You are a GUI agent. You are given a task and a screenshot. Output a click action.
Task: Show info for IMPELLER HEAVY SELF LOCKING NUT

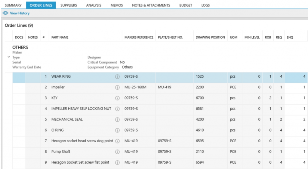point(117,109)
